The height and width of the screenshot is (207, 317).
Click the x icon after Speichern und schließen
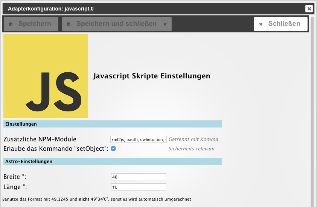[165, 24]
